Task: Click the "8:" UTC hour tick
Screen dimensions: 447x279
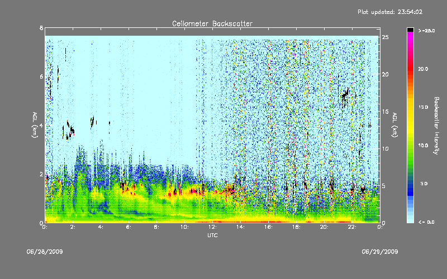Action: pos(156,227)
